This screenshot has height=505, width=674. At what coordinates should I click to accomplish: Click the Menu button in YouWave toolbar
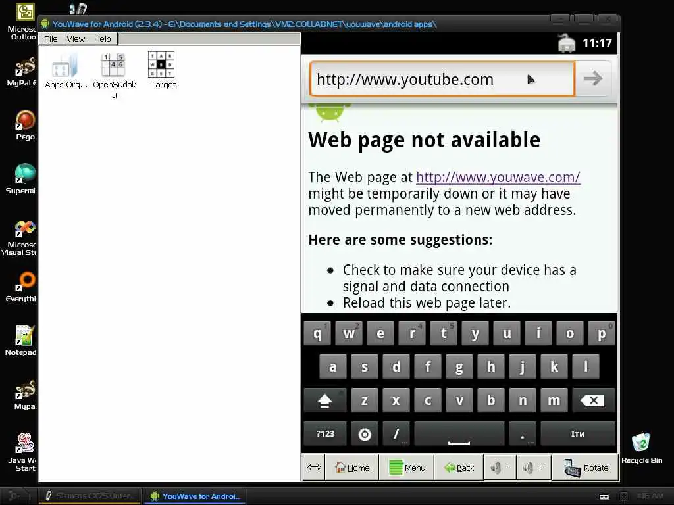point(407,468)
